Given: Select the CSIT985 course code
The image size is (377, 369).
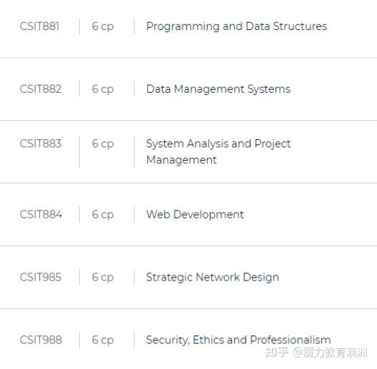Looking at the screenshot, I should [41, 277].
